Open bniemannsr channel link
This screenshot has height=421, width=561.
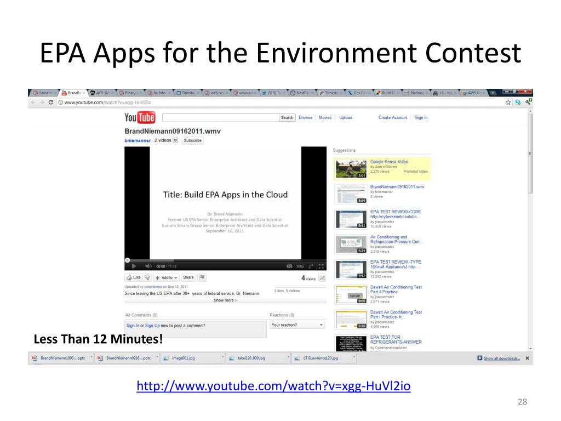[x=138, y=140]
